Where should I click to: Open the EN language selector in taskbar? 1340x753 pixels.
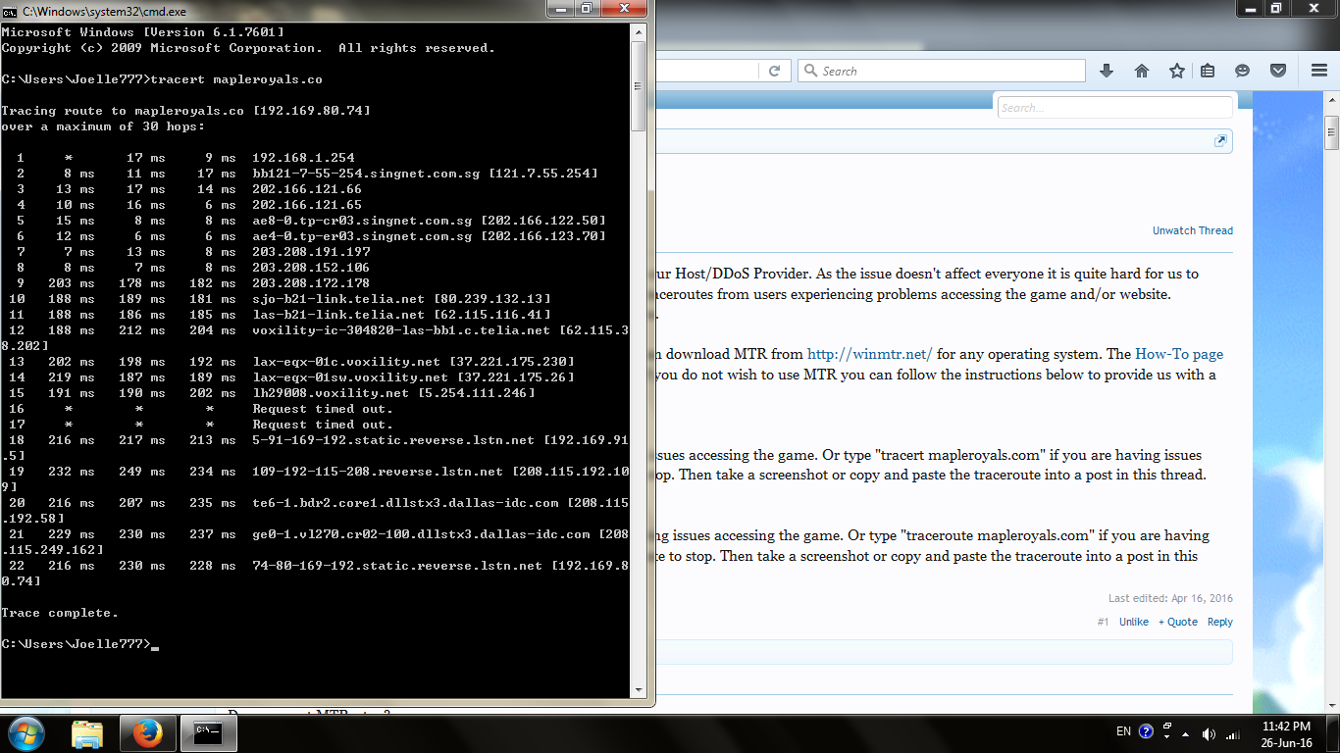tap(1123, 732)
